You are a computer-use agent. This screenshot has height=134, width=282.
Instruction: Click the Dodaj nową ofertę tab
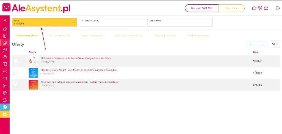pos(27,36)
